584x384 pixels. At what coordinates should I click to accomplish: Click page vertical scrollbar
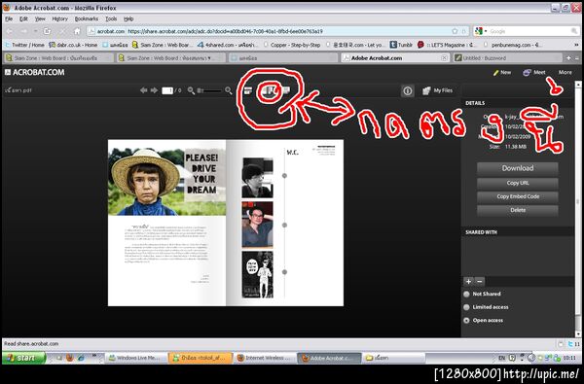[x=578, y=209]
